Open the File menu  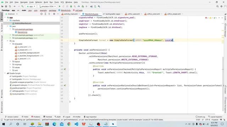(x=6, y=2)
